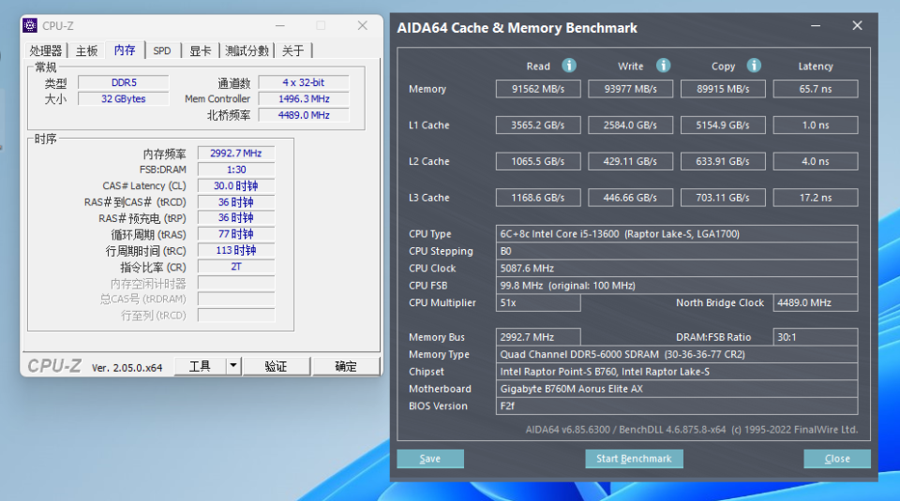Click the Chipset field Intel Raptor Point-S B760
Viewport: 900px width, 501px height.
pyautogui.click(x=677, y=372)
